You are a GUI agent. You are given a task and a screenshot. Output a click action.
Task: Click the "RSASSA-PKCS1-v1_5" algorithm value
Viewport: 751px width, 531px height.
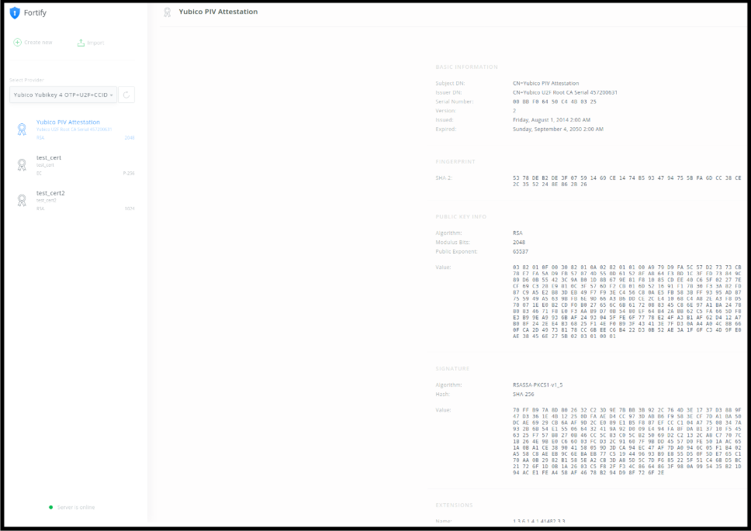tap(538, 384)
